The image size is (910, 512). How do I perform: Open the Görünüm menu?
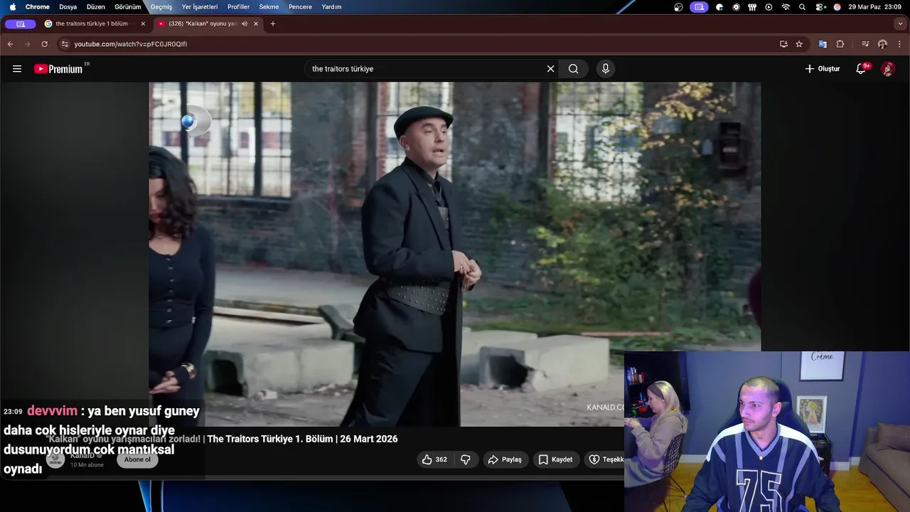tap(128, 7)
